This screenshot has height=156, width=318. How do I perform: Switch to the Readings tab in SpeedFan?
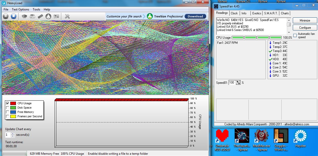(x=222, y=13)
